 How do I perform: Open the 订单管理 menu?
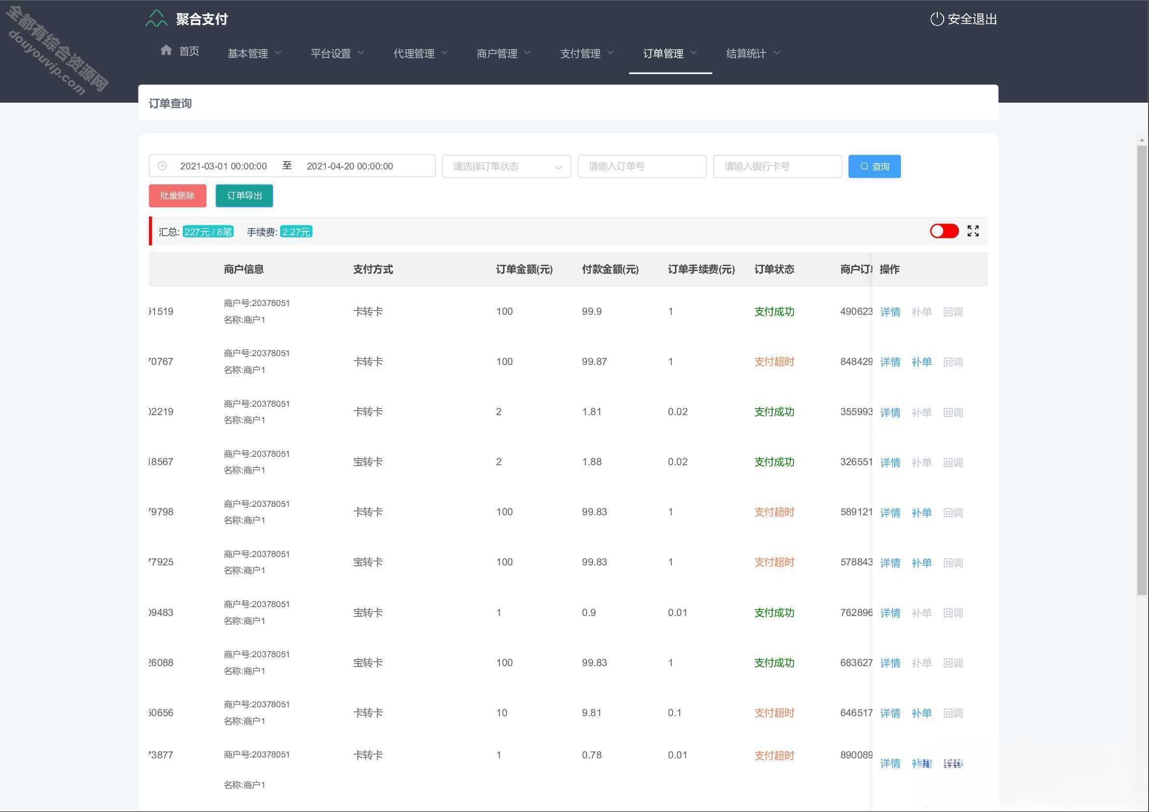pyautogui.click(x=670, y=53)
